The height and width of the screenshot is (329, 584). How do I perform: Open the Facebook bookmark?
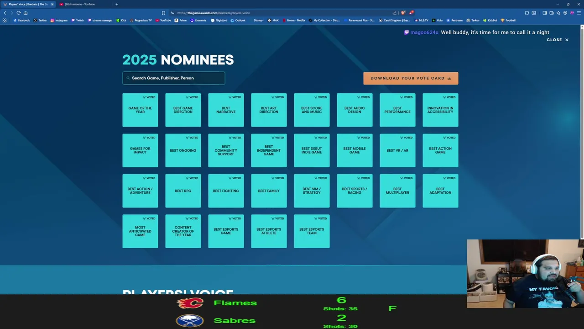click(x=21, y=20)
